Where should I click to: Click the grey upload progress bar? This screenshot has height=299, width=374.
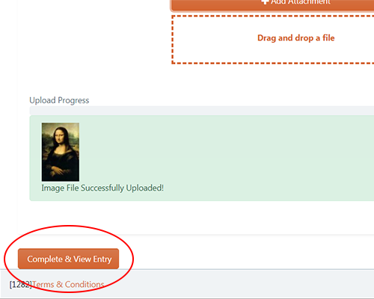[x=202, y=110]
